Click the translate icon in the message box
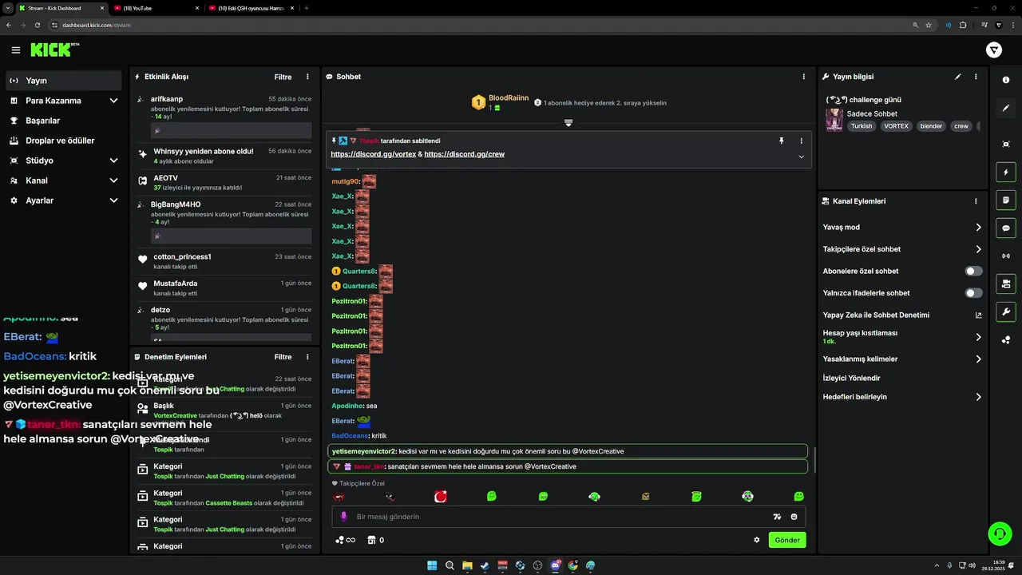This screenshot has height=575, width=1022. [777, 517]
